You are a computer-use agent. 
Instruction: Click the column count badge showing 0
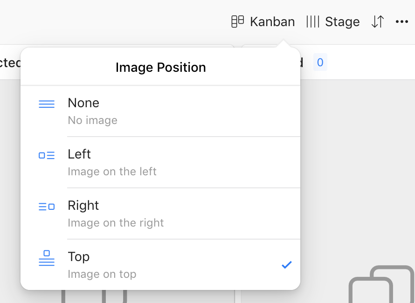(320, 62)
